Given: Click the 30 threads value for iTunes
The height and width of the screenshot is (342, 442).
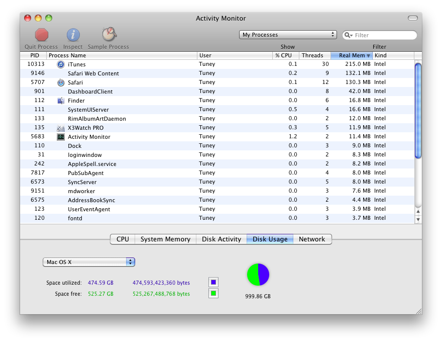Looking at the screenshot, I should coord(325,64).
